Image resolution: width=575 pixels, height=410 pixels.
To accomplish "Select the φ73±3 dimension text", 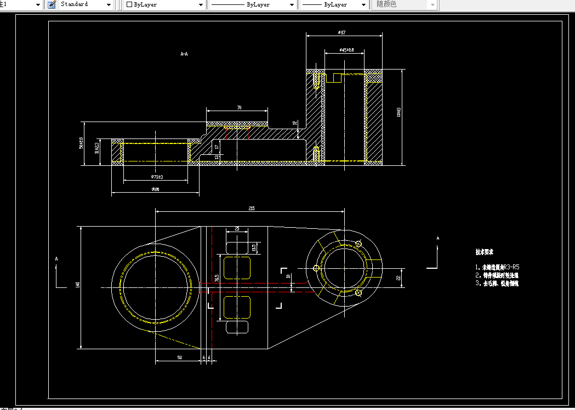I will [157, 177].
